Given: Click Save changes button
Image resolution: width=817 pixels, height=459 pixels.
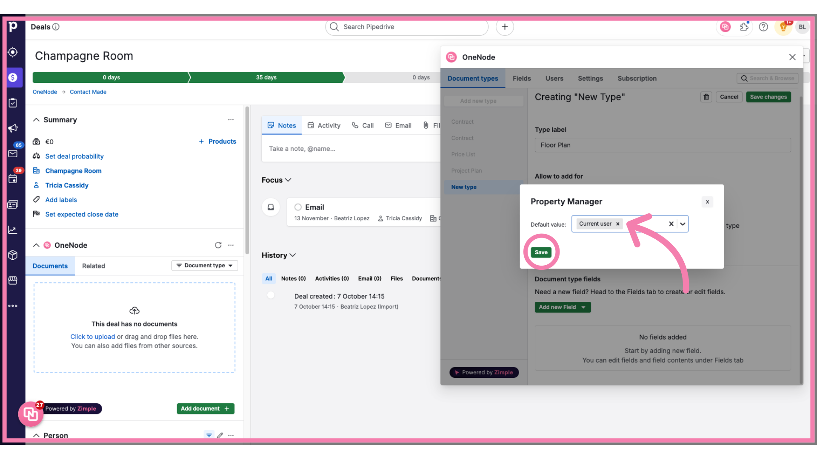Looking at the screenshot, I should (768, 97).
